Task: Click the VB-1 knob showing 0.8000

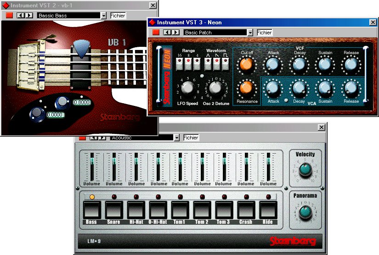Action: tap(62, 102)
